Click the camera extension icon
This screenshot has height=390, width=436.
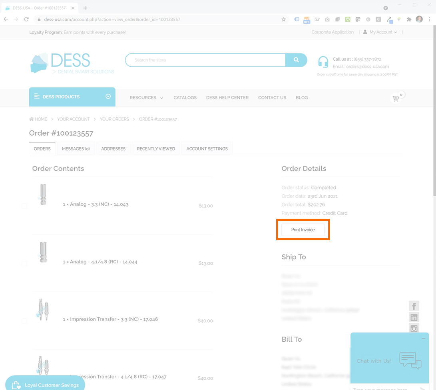click(x=327, y=19)
